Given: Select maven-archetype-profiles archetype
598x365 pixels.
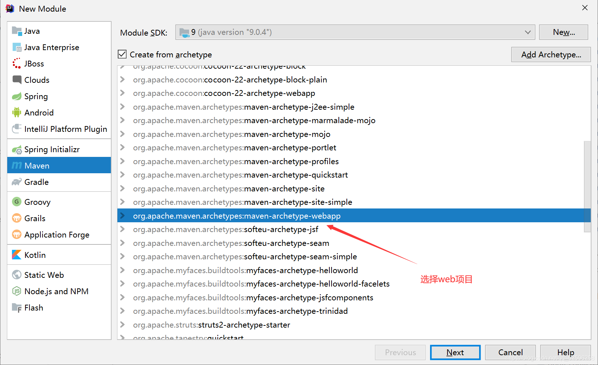Looking at the screenshot, I should pos(236,161).
